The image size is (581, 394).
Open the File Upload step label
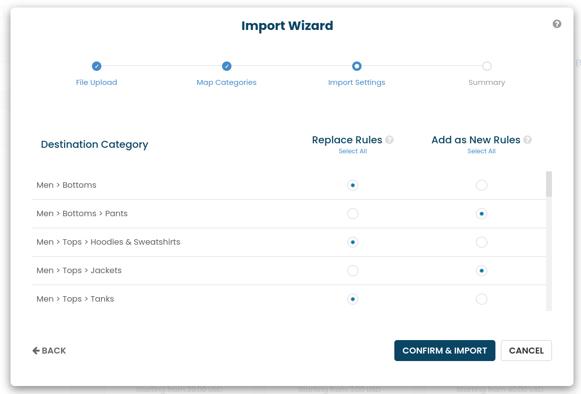pyautogui.click(x=97, y=82)
